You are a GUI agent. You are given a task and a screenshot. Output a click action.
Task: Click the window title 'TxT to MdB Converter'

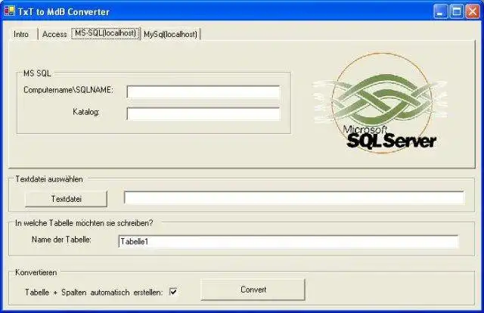(64, 12)
